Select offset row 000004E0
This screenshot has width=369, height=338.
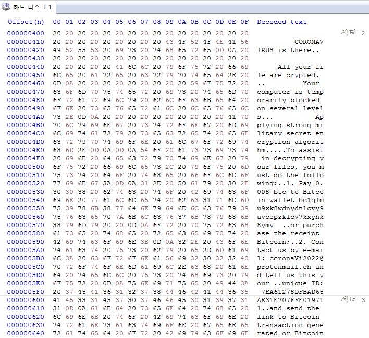[26, 150]
